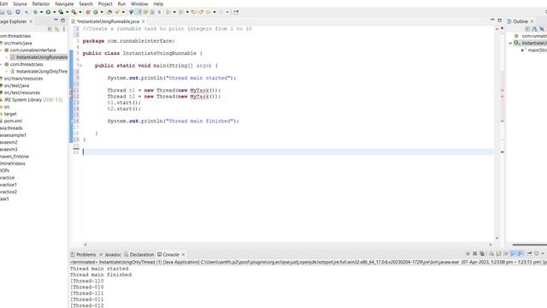Click the Debug bug icon in toolbar
Screen dimensions: 547x308
(36, 12)
